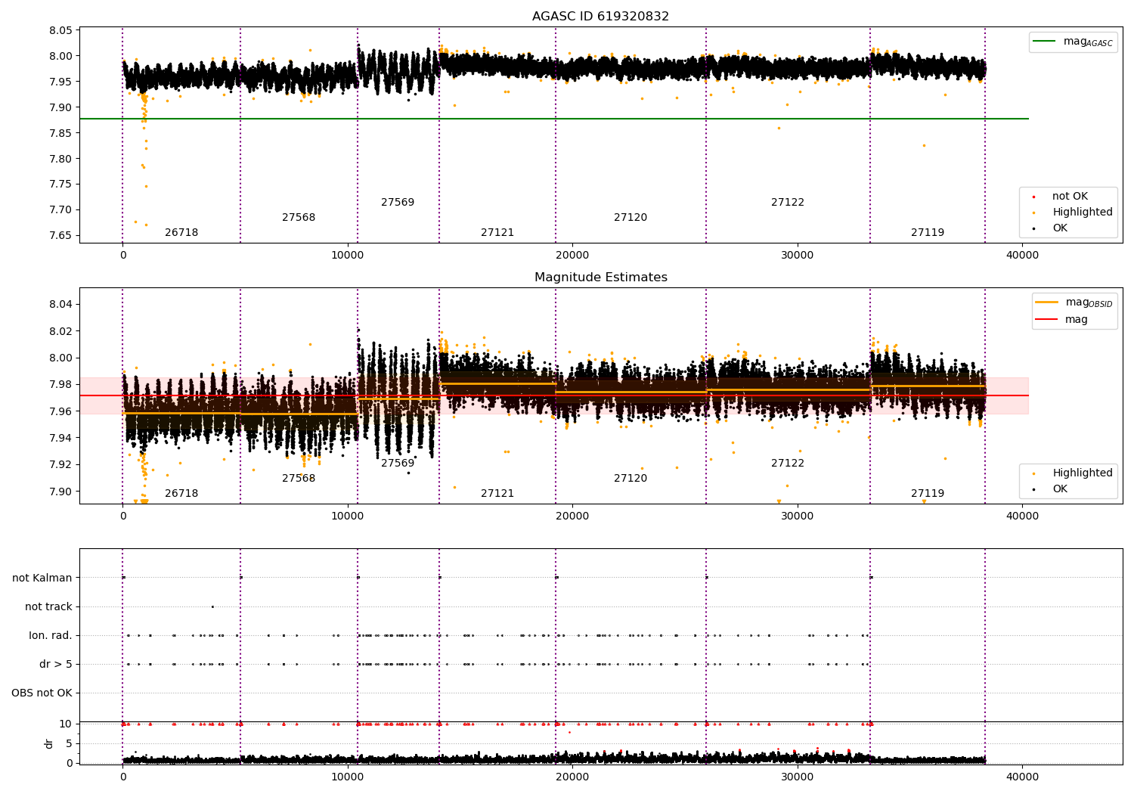The height and width of the screenshot is (794, 1134).
Task: Click the 'Ion. rad.' row label
Action: point(51,636)
